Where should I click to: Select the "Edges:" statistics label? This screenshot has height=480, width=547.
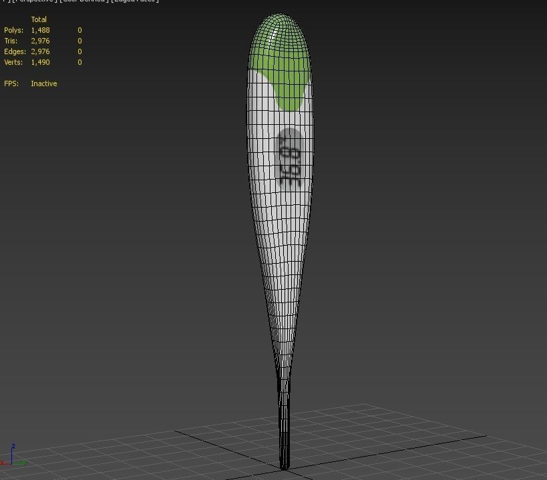coord(15,51)
